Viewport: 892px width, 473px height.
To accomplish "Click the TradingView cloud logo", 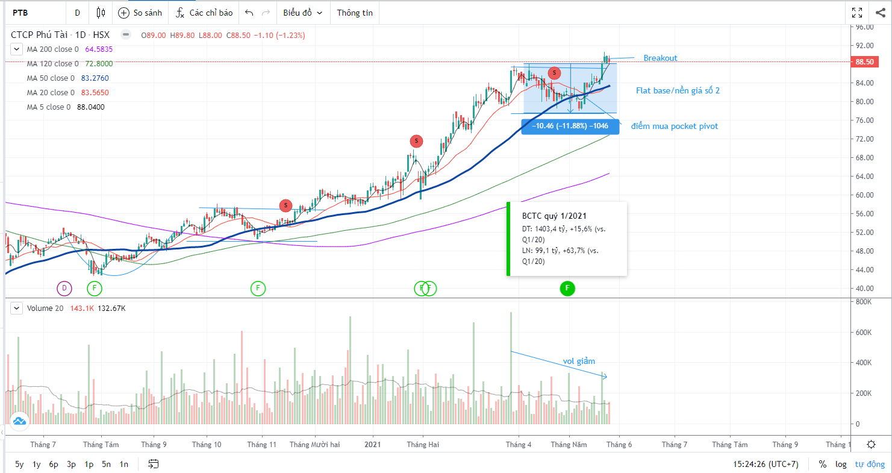I will click(x=19, y=421).
